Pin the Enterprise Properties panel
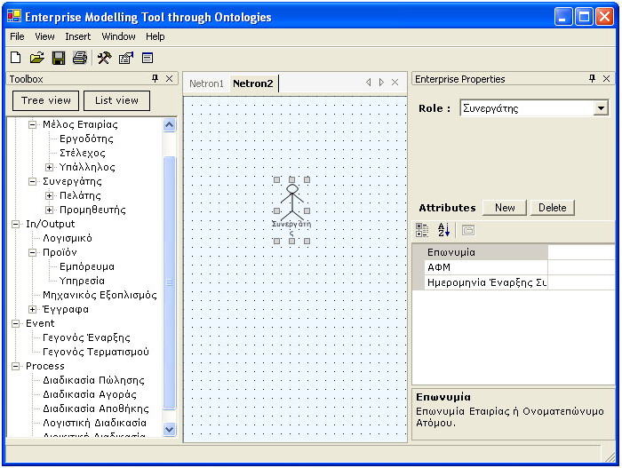The height and width of the screenshot is (468, 622). coord(593,78)
